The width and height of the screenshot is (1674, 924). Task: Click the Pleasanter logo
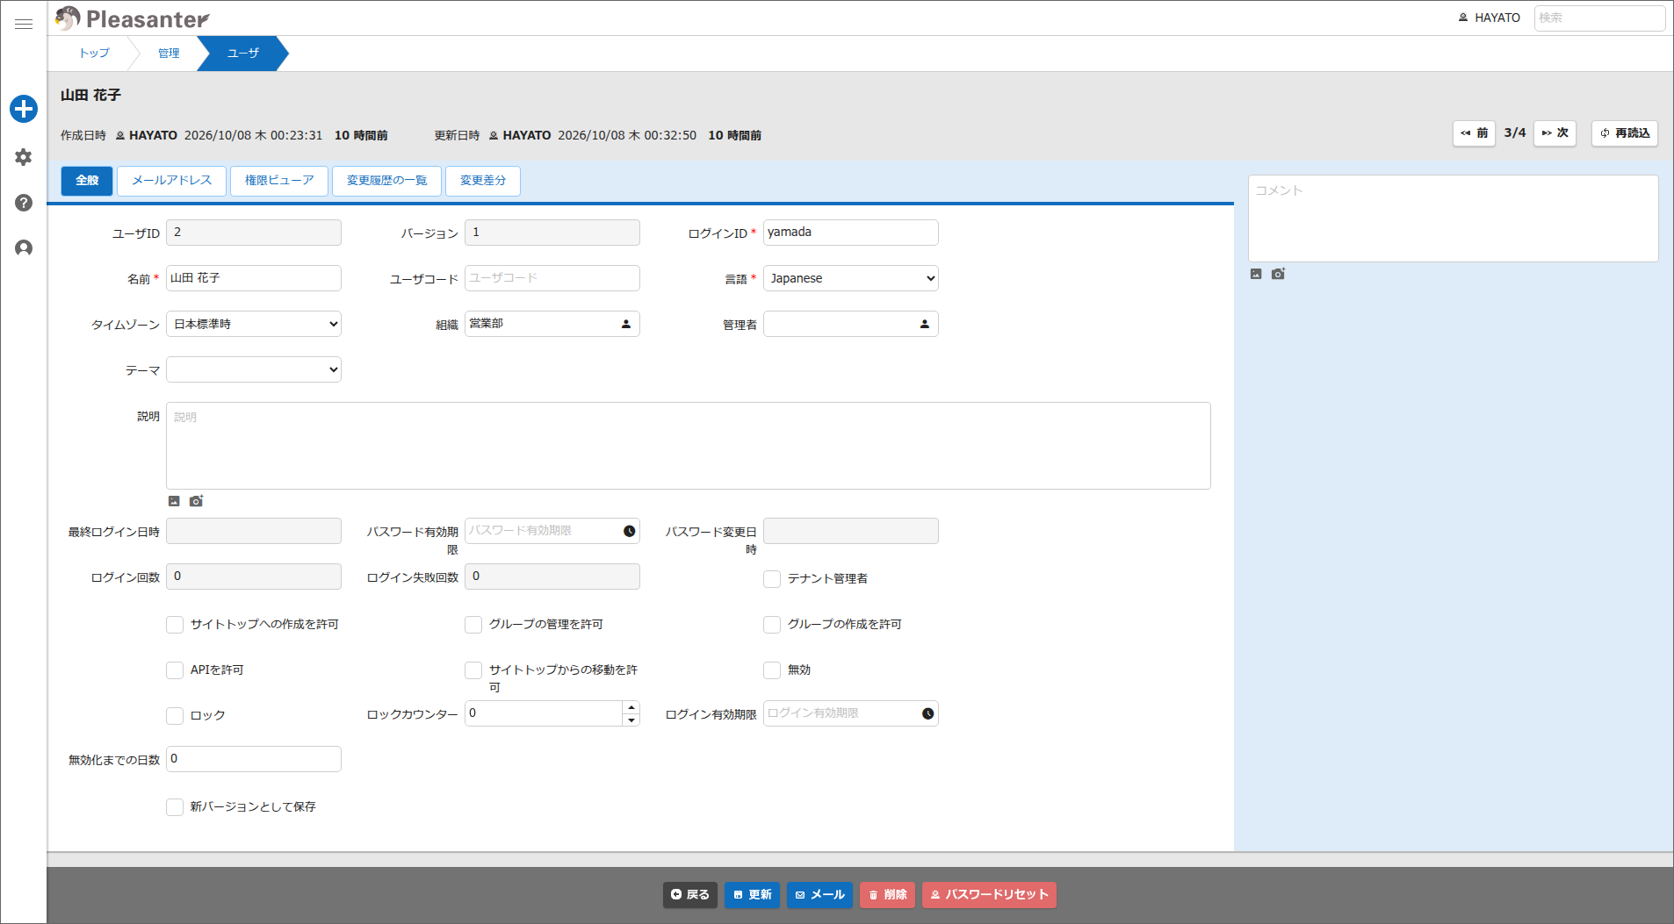(133, 18)
